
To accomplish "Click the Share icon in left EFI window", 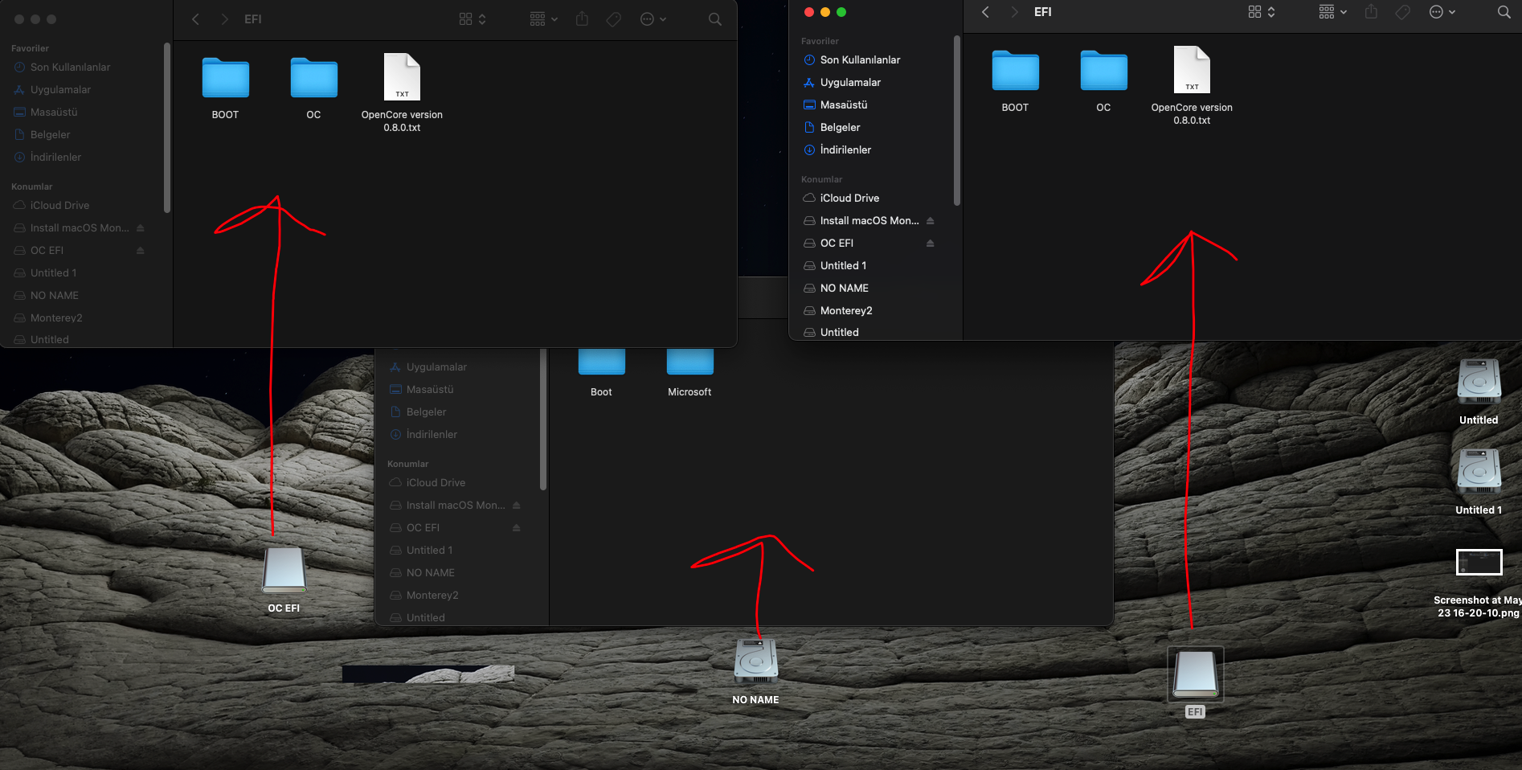I will (582, 18).
